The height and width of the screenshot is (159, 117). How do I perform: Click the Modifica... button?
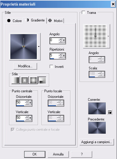[25, 66]
